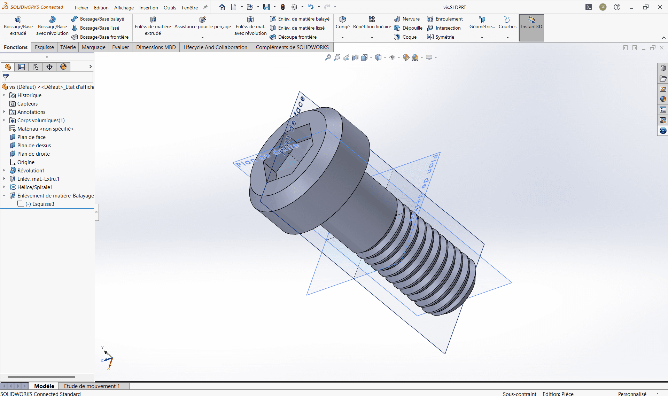This screenshot has height=396, width=668.
Task: Expand the Annotations tree node
Action: point(4,112)
